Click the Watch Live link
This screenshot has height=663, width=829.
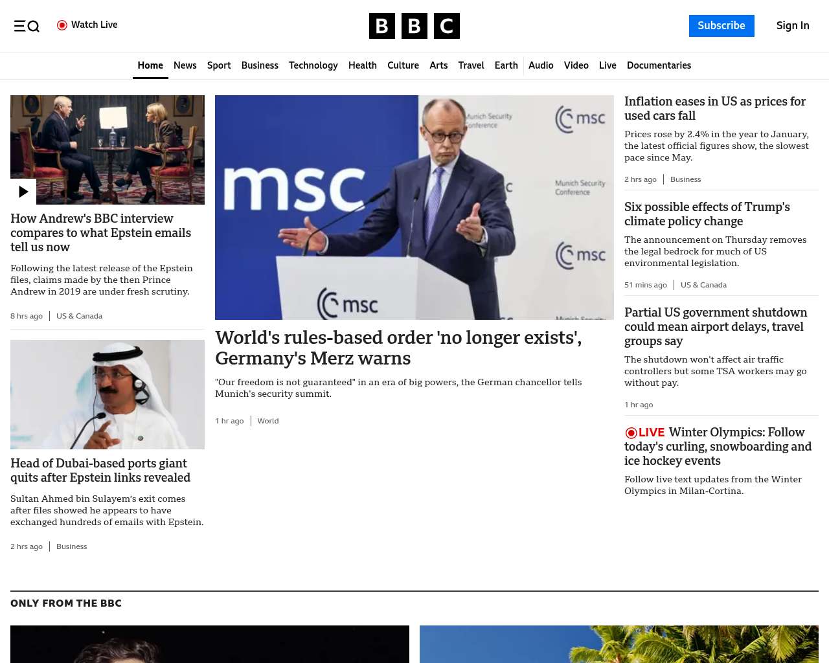[87, 25]
